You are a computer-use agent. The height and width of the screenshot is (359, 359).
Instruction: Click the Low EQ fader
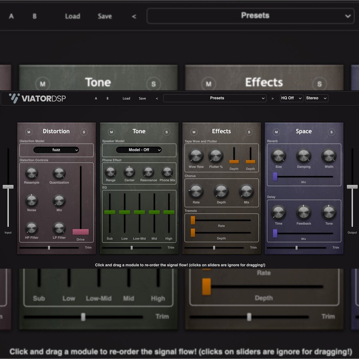point(125,212)
